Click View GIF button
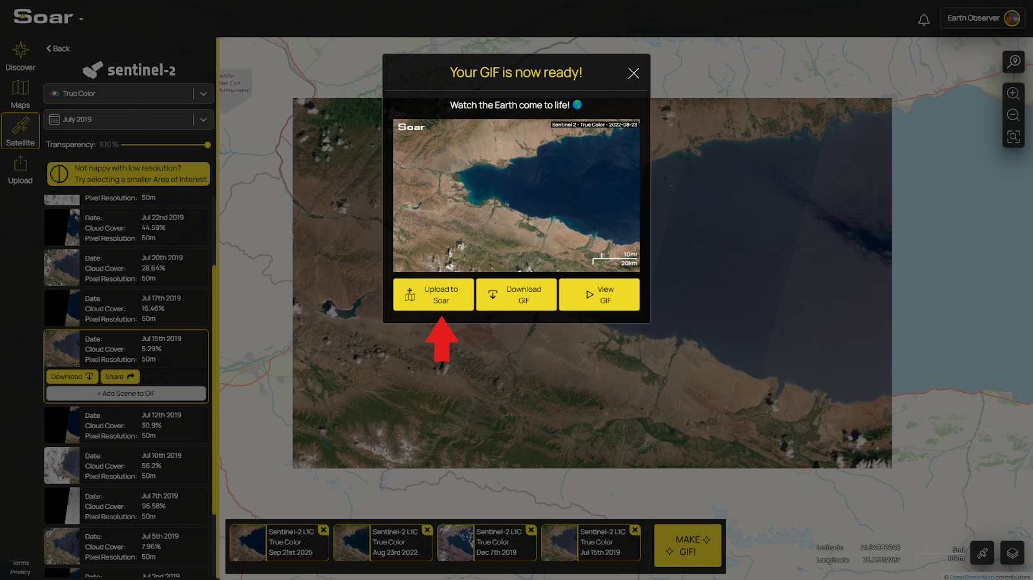Screen dimensions: 1033x580 pos(599,295)
